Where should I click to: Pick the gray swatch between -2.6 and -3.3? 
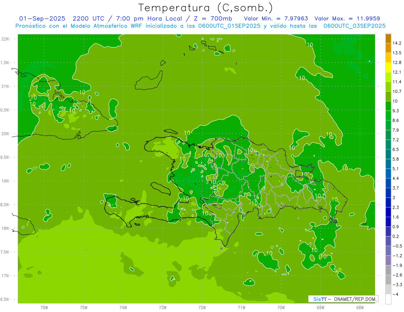[x=388, y=280]
